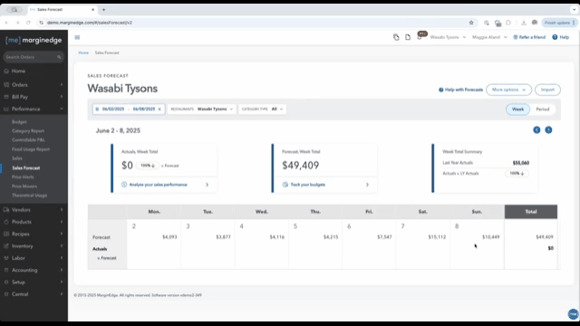Click next week arrow button

(548, 130)
